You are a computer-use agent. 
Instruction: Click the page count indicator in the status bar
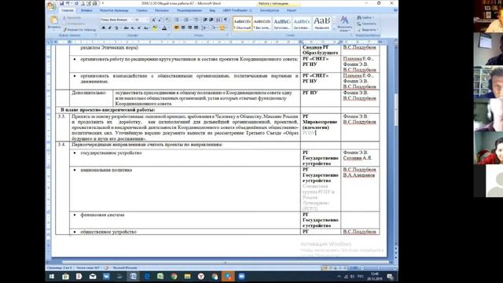(x=60, y=267)
